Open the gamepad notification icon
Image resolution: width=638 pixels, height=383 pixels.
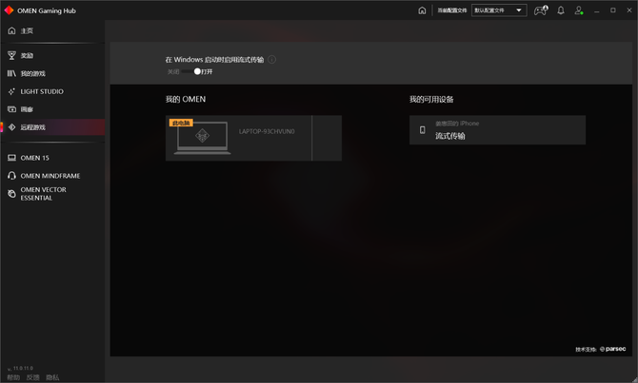coord(541,10)
